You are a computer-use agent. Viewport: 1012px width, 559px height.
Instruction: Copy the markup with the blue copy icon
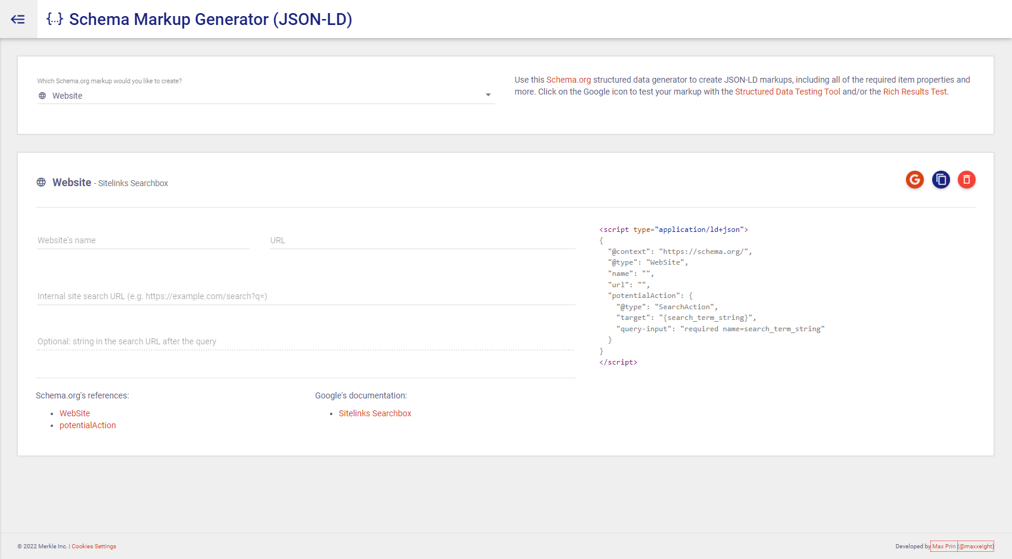pyautogui.click(x=941, y=180)
